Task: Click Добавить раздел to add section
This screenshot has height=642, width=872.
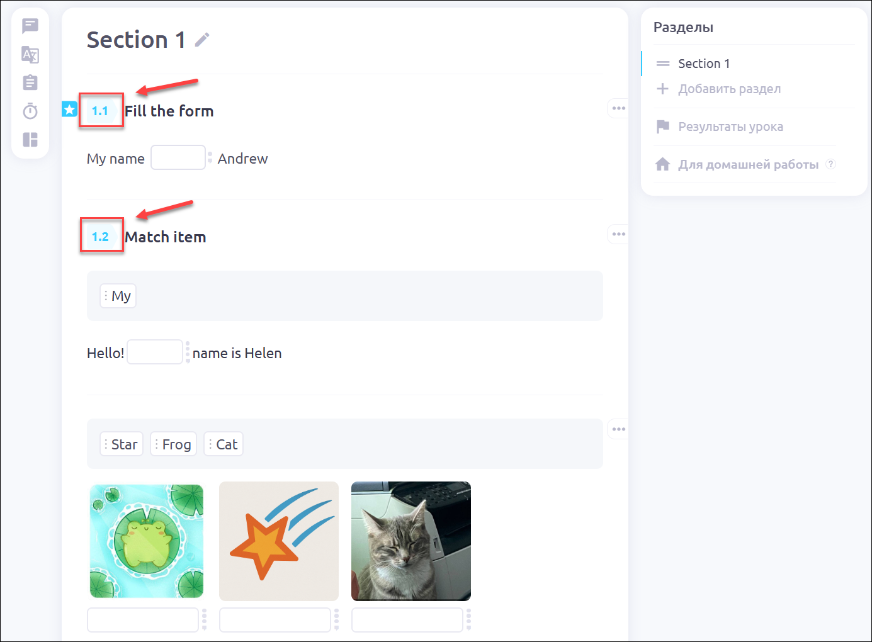Action: [x=729, y=89]
